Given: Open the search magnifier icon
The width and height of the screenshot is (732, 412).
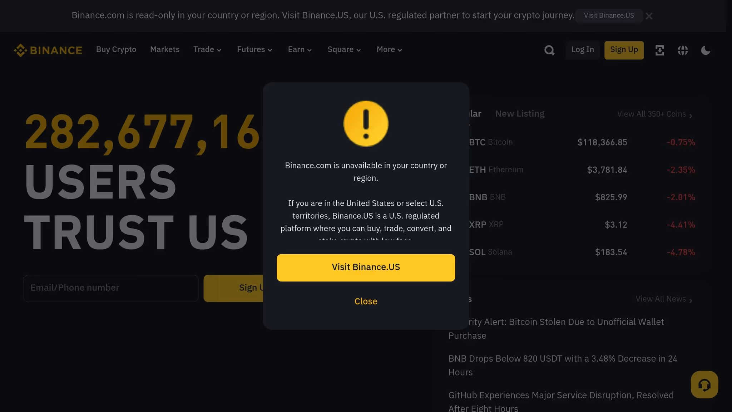Looking at the screenshot, I should (549, 50).
